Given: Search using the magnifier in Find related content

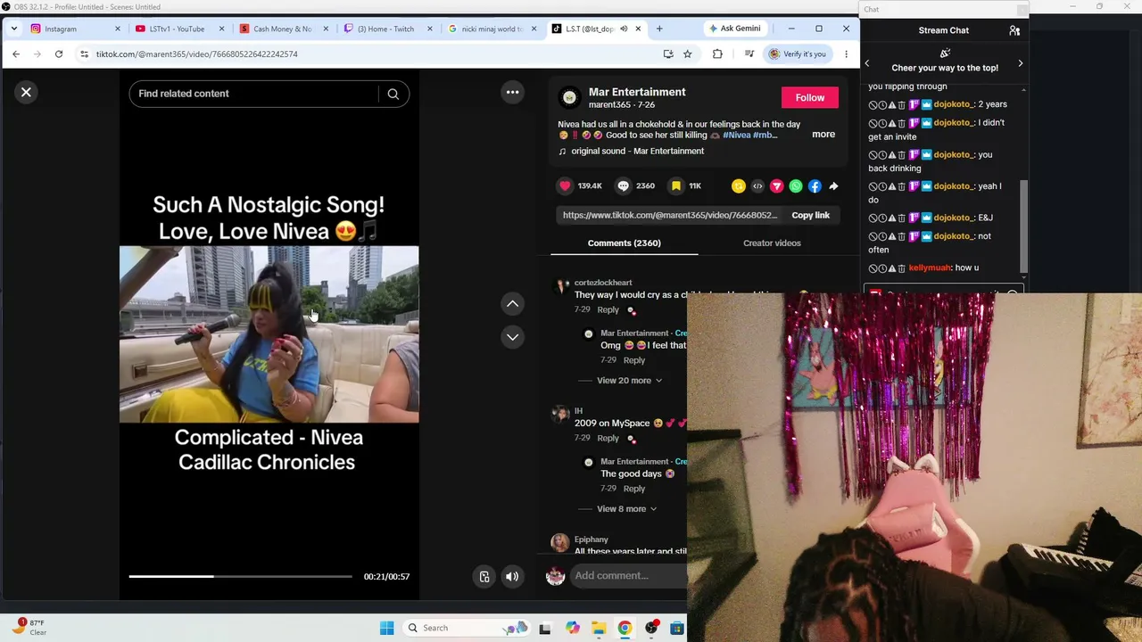Looking at the screenshot, I should point(393,94).
